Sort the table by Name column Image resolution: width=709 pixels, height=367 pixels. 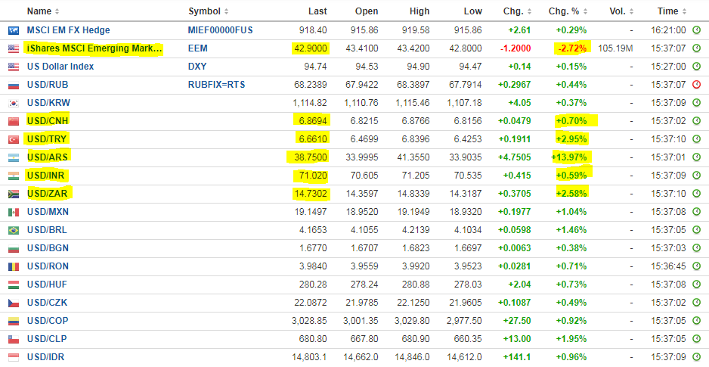click(42, 11)
